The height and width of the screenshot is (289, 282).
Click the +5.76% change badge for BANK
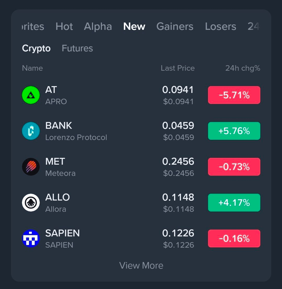point(234,131)
